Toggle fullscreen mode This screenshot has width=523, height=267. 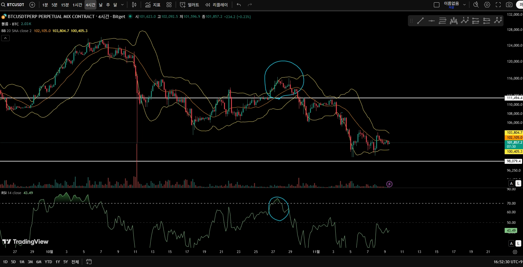[x=498, y=5]
